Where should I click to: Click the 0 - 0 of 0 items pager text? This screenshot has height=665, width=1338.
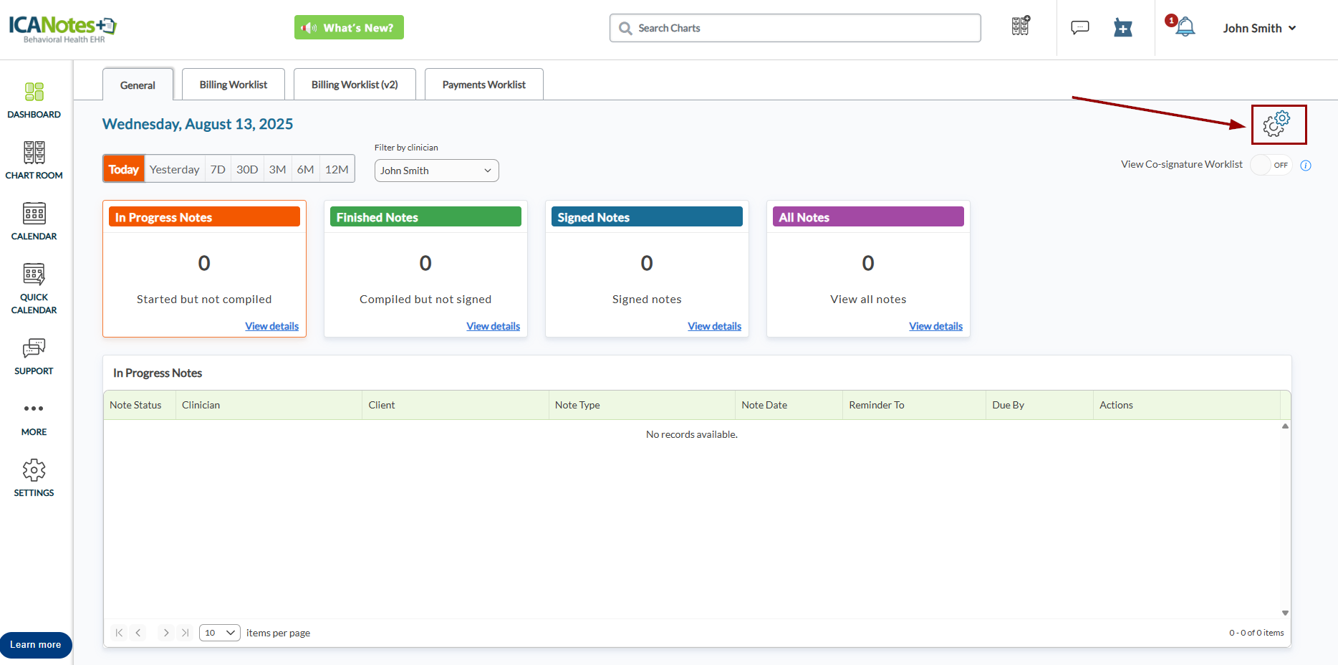click(1256, 633)
